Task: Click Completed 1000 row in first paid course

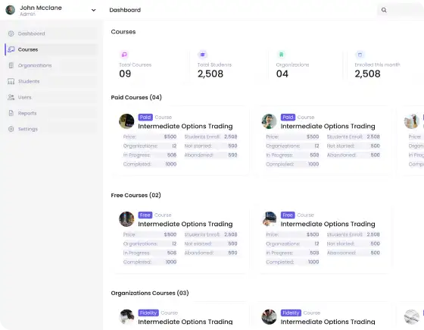Action: click(x=150, y=164)
